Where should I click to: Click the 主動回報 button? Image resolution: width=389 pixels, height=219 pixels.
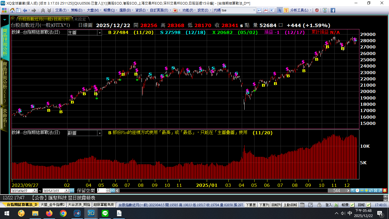[290, 205]
